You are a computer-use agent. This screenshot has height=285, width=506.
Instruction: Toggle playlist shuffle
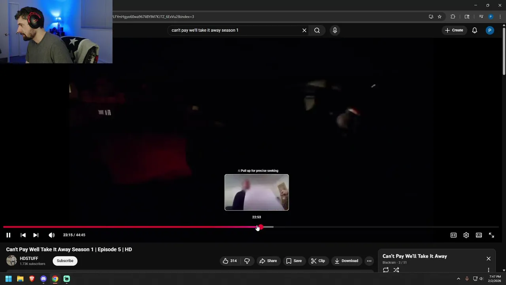396,270
